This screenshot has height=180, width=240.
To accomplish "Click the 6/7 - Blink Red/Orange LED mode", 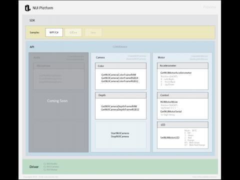I will [x=194, y=145].
